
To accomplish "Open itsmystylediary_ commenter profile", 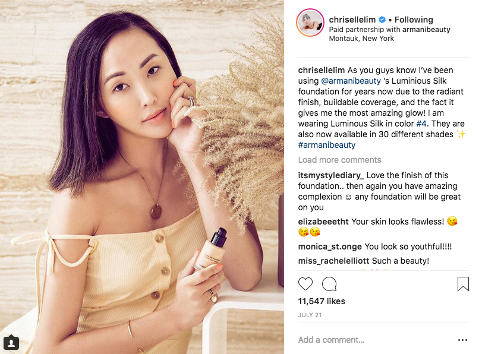I will point(331,175).
